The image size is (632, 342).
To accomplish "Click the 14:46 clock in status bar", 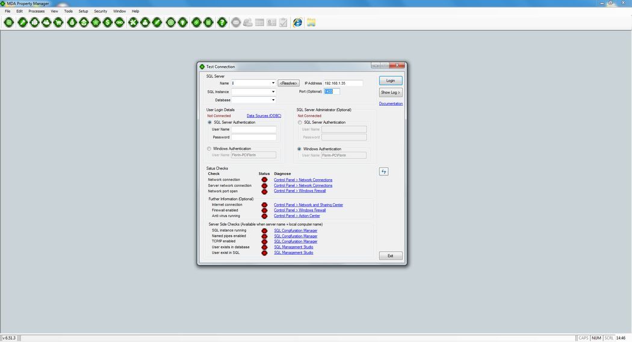I will 621,338.
